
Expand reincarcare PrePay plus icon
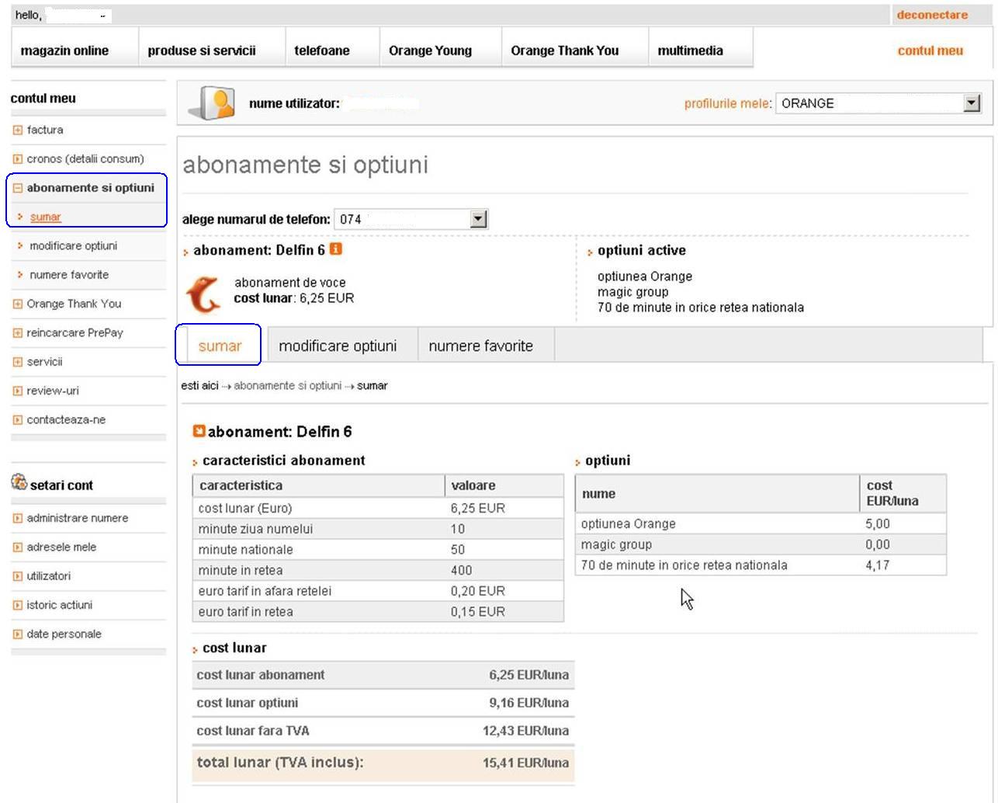pyautogui.click(x=18, y=333)
